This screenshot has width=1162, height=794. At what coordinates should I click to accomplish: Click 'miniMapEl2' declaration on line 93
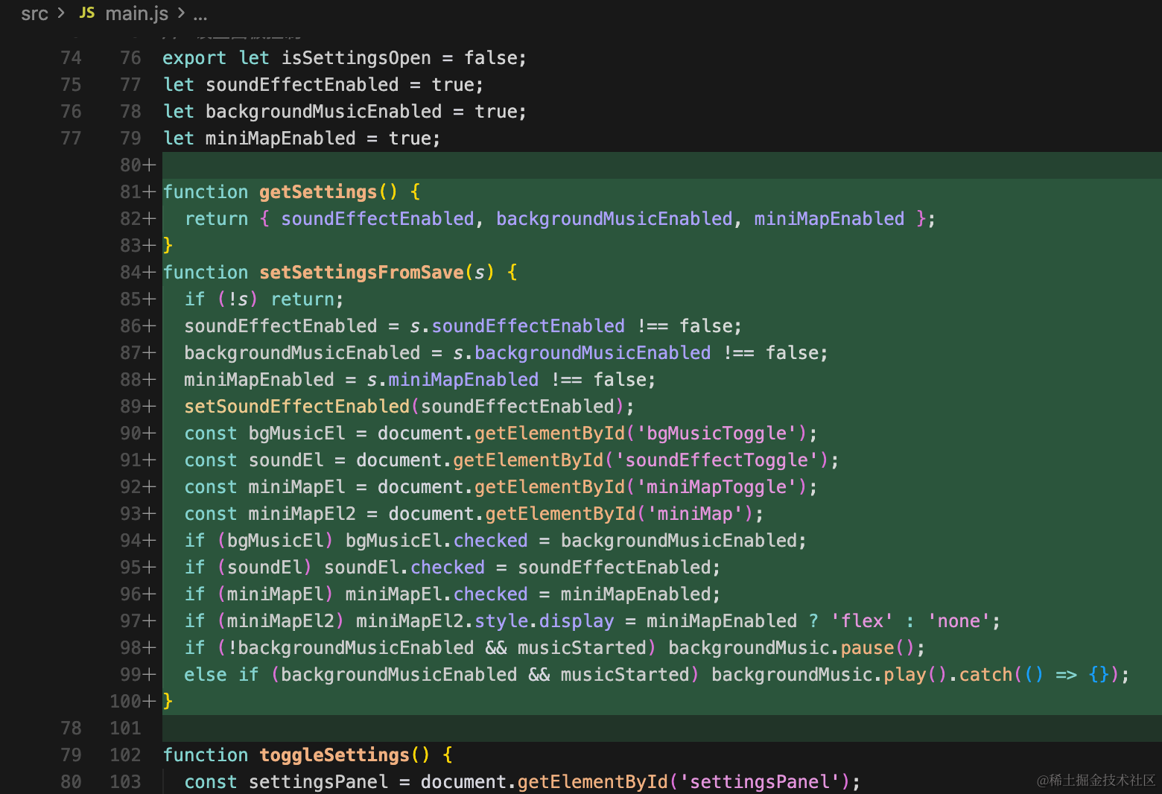[x=302, y=514]
